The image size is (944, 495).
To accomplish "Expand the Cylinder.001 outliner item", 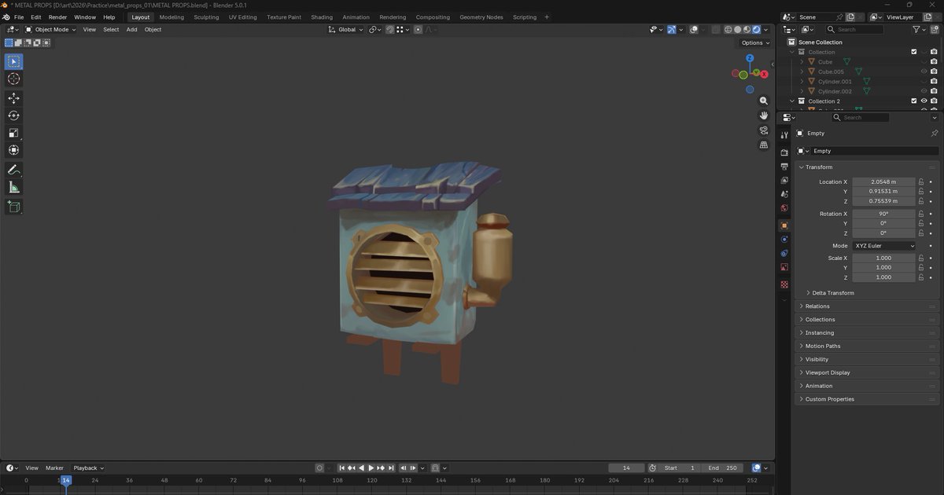I will pos(802,82).
